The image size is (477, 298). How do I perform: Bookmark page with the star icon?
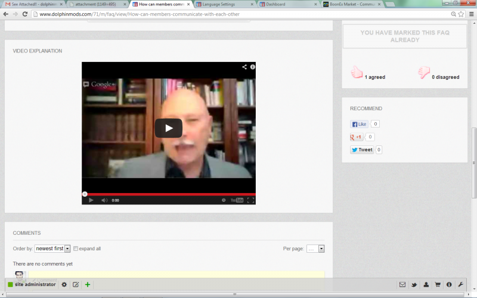(x=461, y=14)
